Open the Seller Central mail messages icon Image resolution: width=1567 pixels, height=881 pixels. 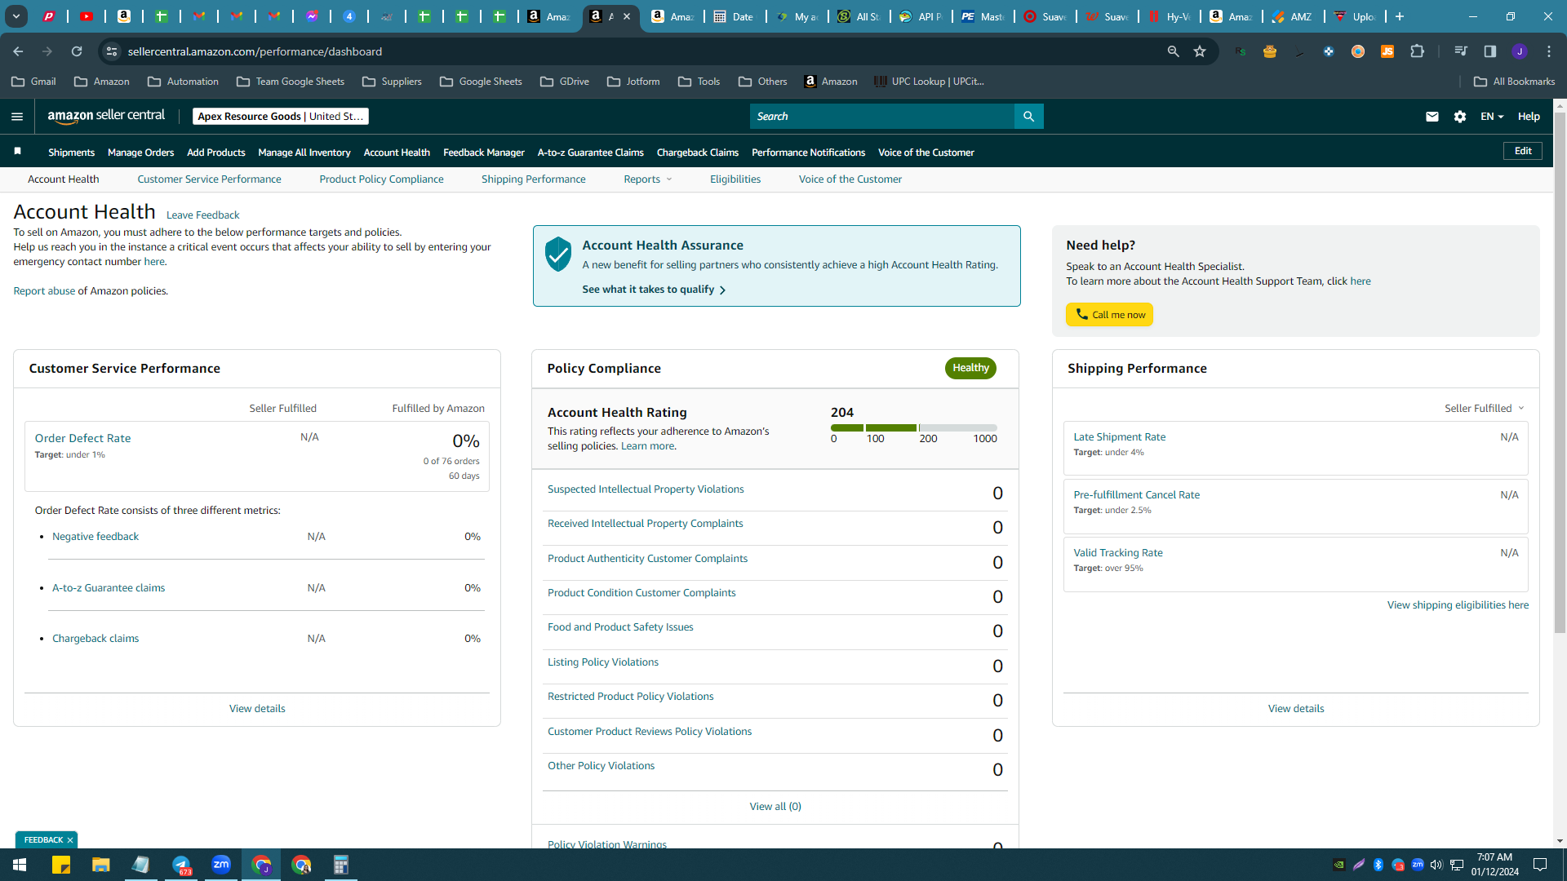point(1432,117)
